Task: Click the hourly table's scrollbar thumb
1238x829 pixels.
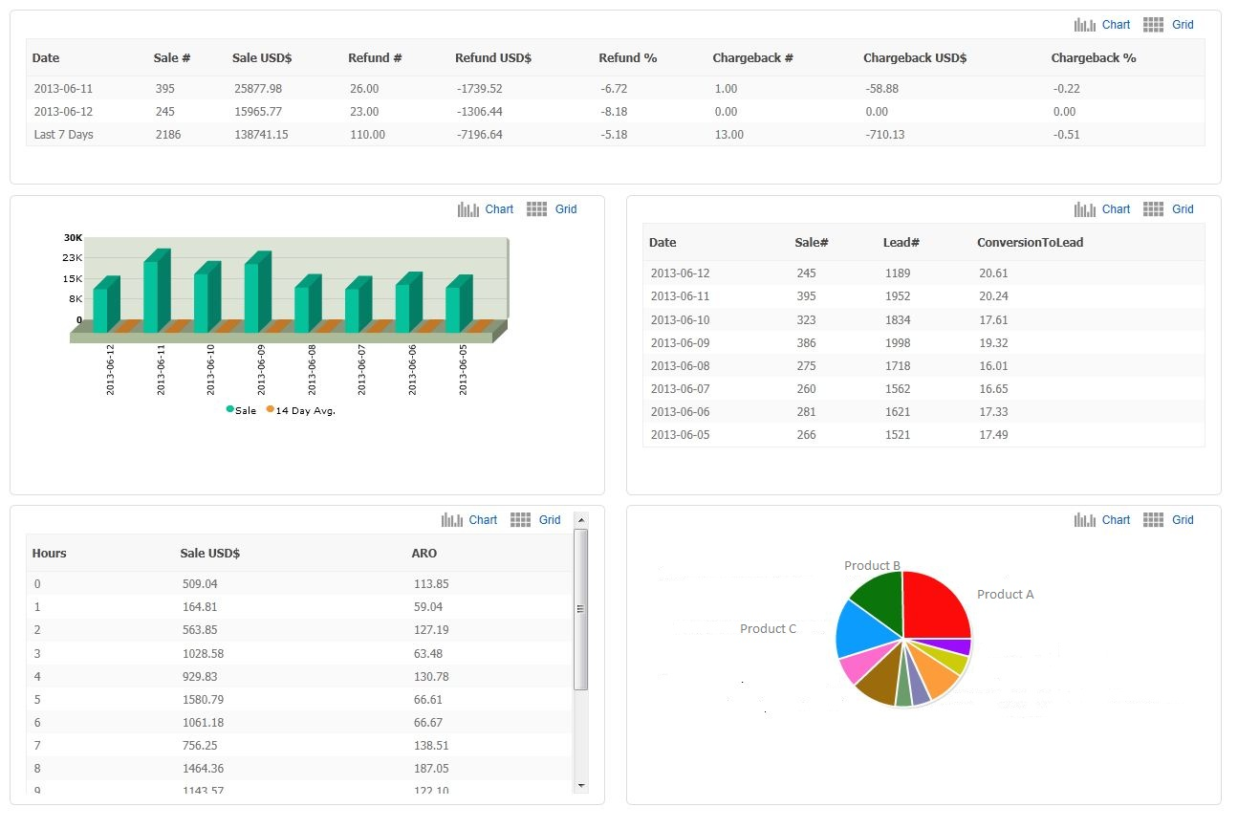Action: [580, 609]
